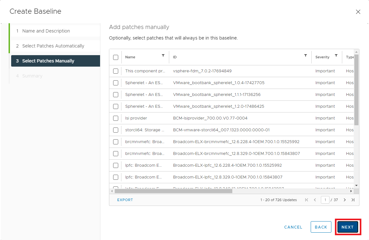Tick the storcli64 patch checkbox
369x240 pixels.
pyautogui.click(x=116, y=130)
